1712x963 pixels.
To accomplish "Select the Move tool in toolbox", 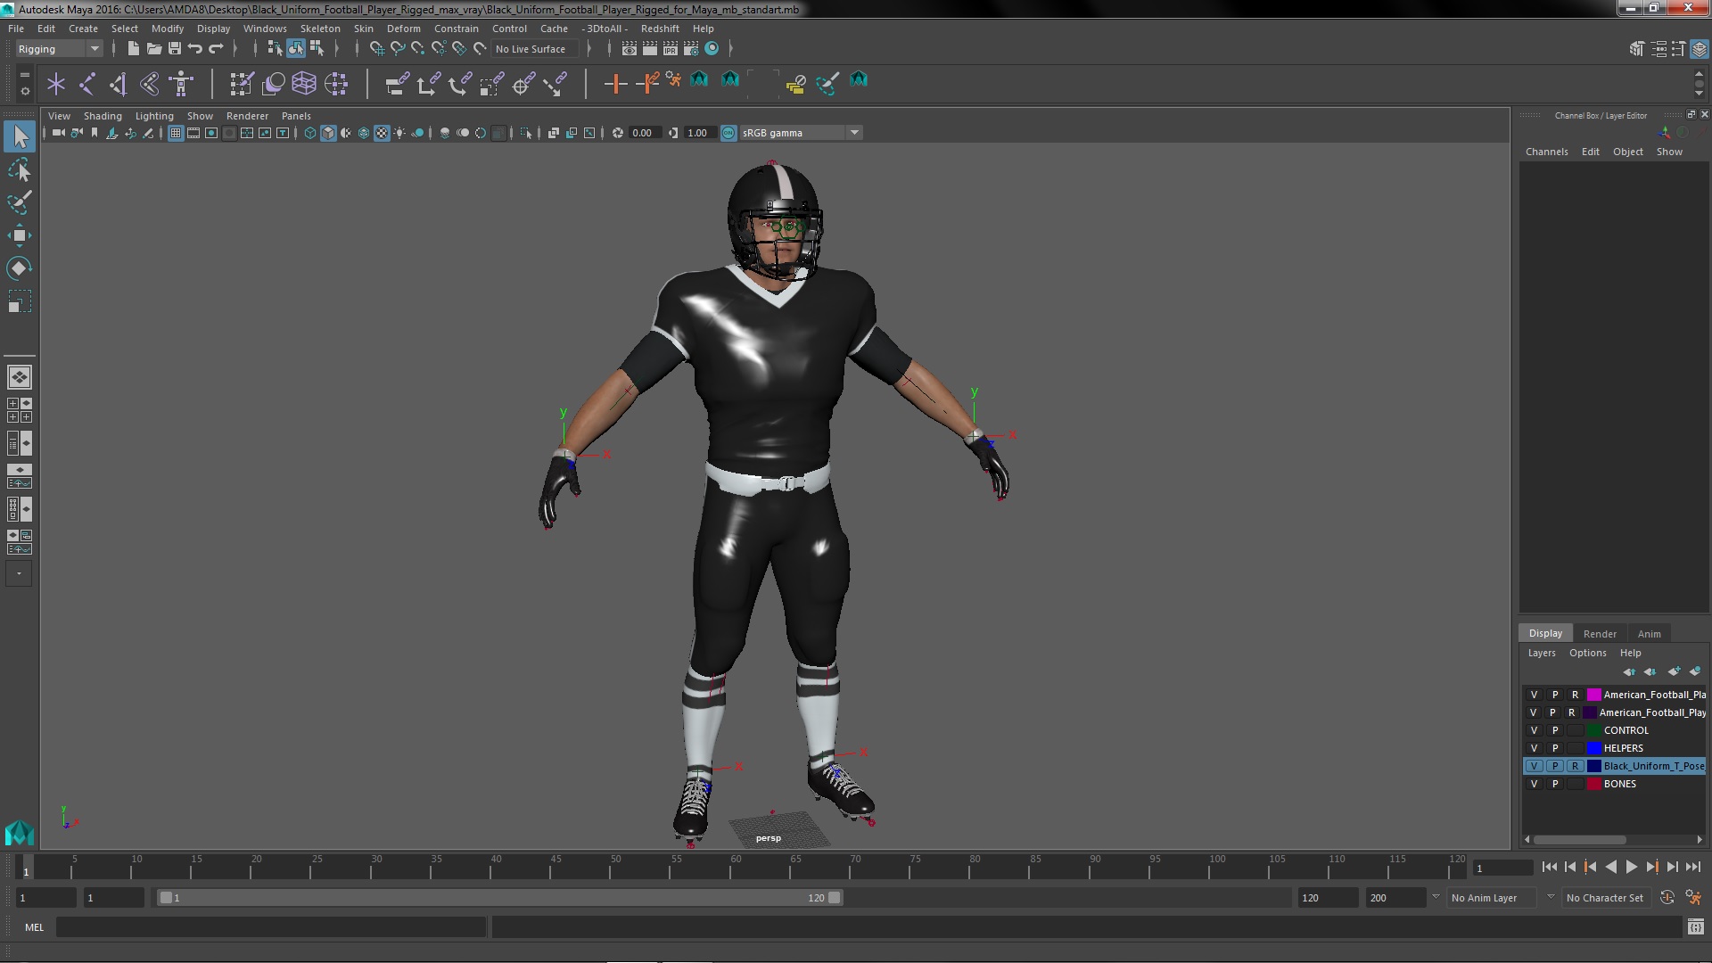I will pyautogui.click(x=19, y=235).
